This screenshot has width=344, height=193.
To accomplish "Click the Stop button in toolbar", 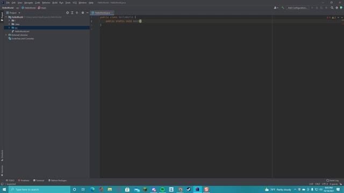I will coord(326,8).
